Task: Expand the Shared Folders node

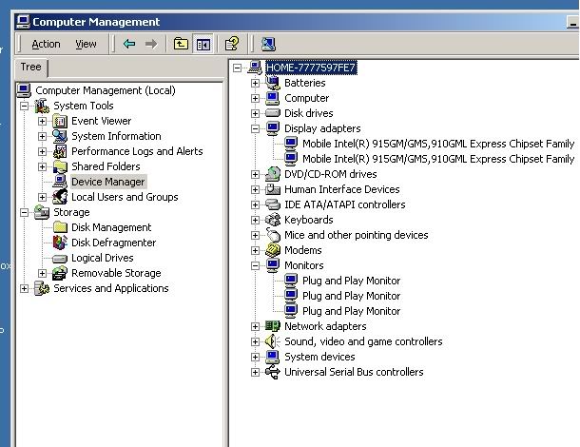Action: tap(42, 166)
